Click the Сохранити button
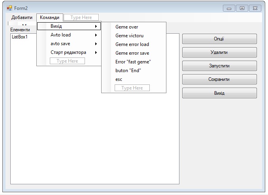 (x=219, y=79)
